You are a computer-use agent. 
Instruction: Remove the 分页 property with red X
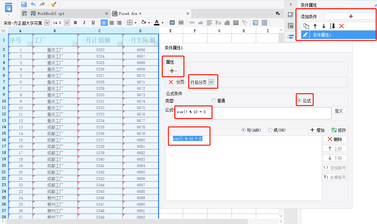(x=171, y=82)
